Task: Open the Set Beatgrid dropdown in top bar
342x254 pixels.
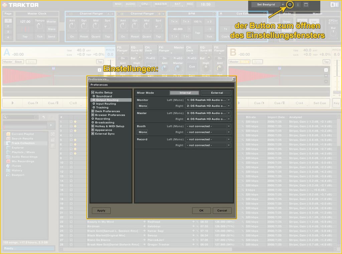Action: coord(283,4)
